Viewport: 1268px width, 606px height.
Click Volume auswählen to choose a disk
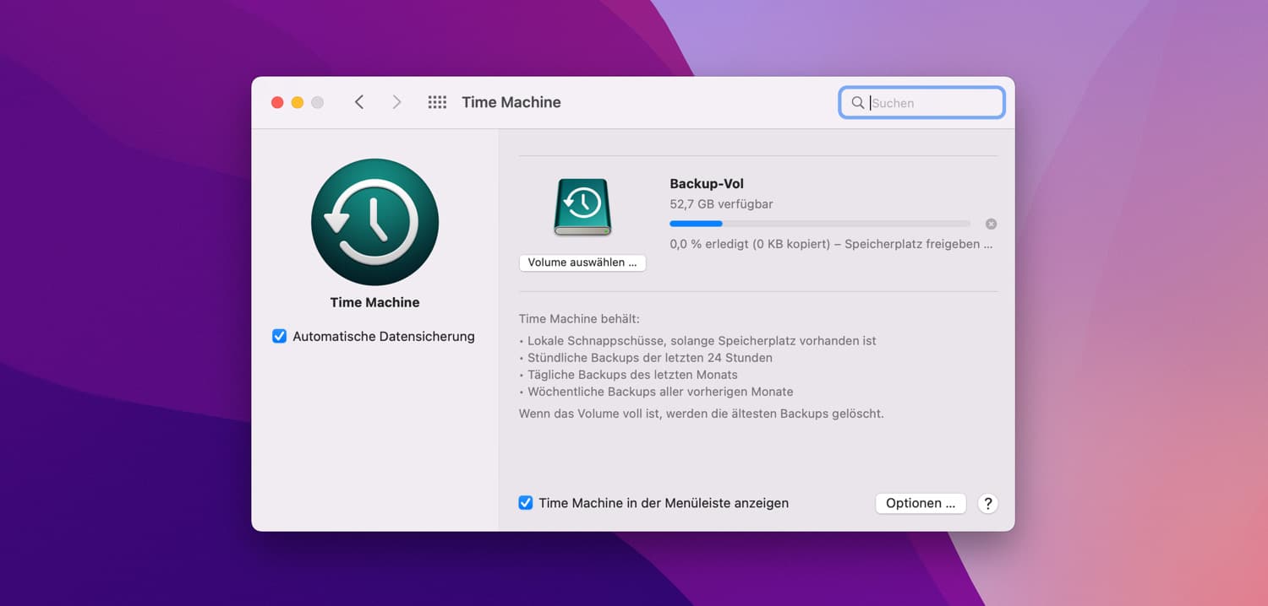click(582, 262)
